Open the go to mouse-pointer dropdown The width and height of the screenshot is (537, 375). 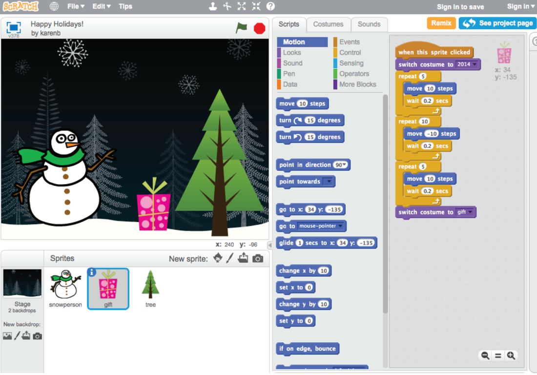click(x=340, y=226)
